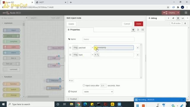This screenshot has width=190, height=107.
Task: Bookmark this page with star icon
Action: pos(168,7)
